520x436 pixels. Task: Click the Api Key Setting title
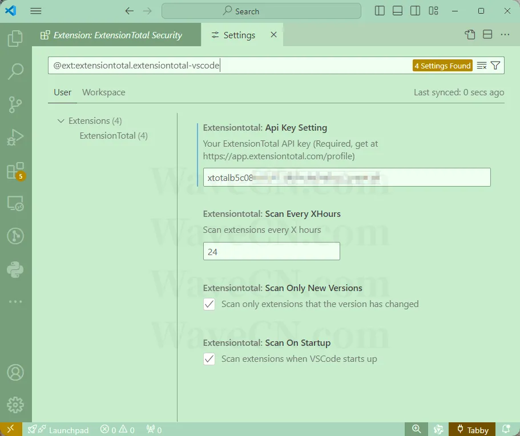pyautogui.click(x=265, y=128)
